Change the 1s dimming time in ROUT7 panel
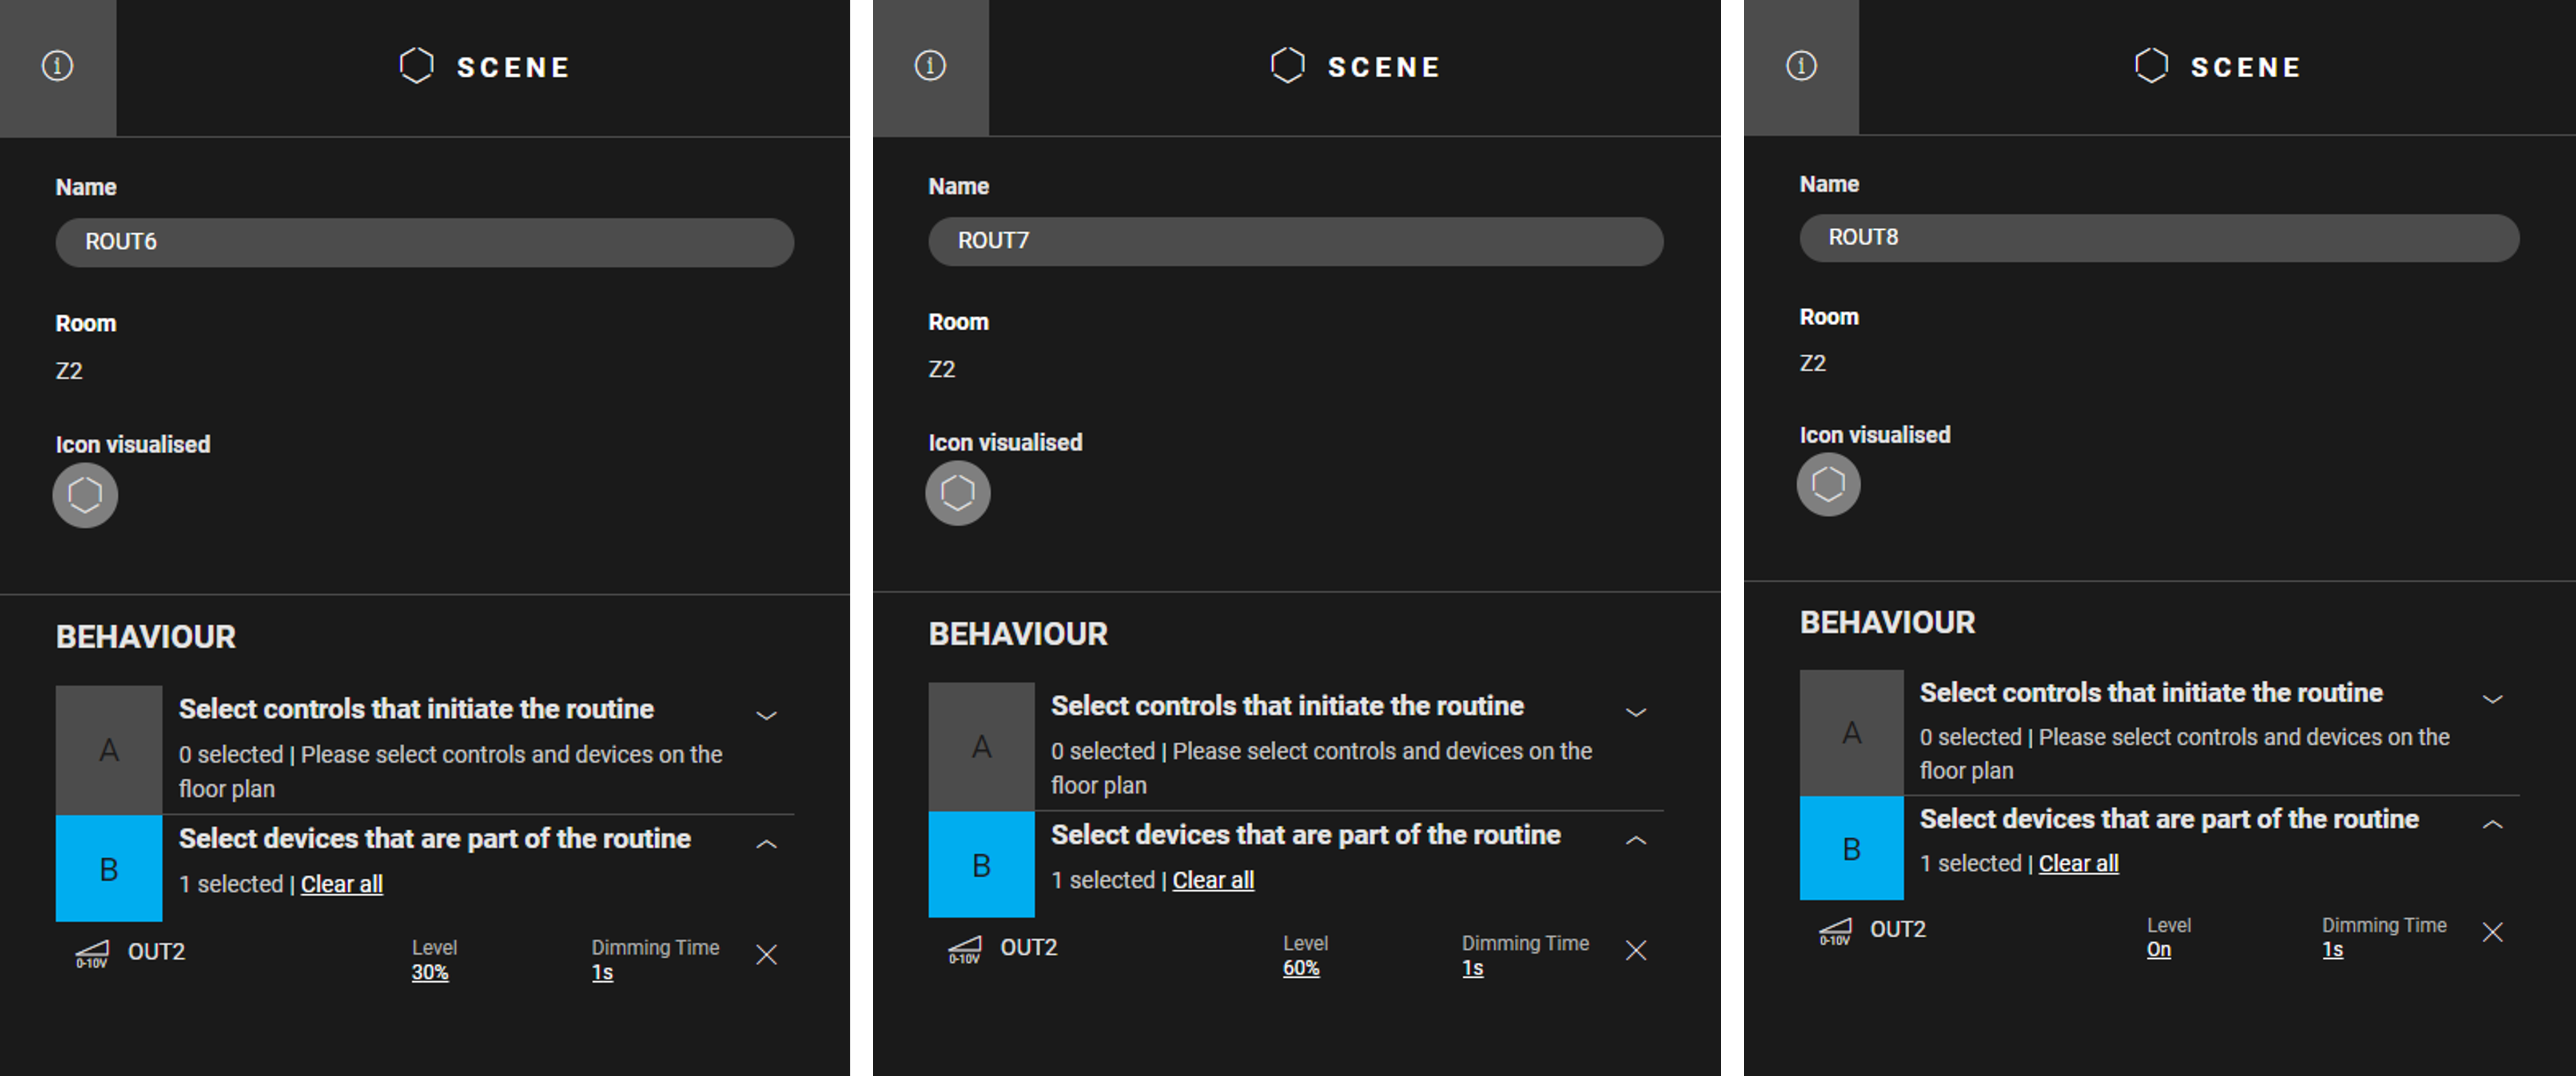The height and width of the screenshot is (1076, 2576). point(1473,968)
